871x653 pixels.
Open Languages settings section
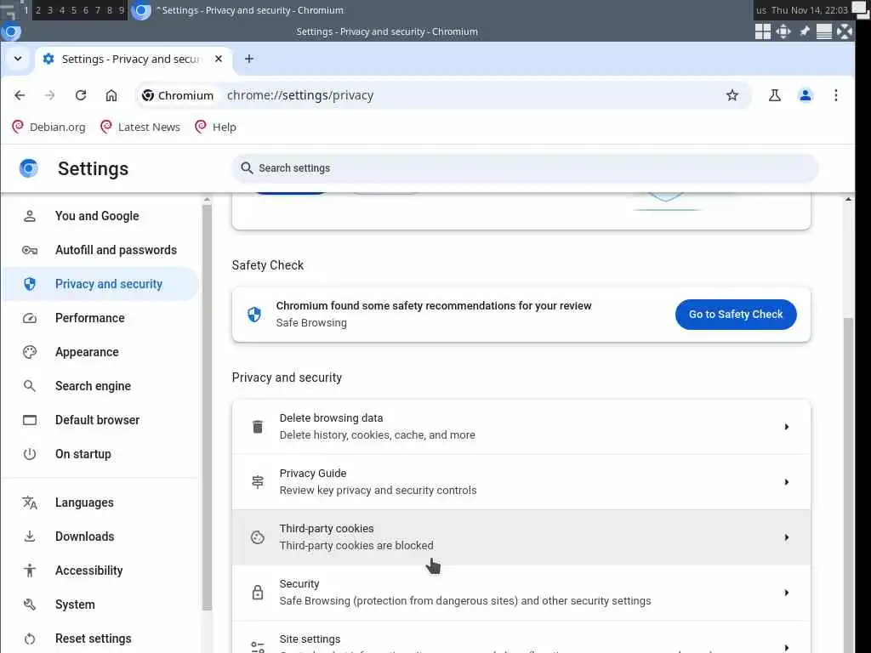point(100,503)
